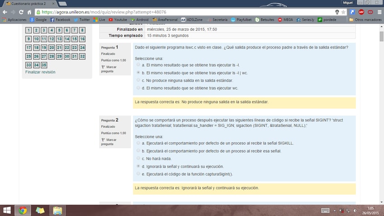Viewport: 384px width, 216px height.
Task: Open the on-screen keyboard tray icon
Action: [325, 211]
